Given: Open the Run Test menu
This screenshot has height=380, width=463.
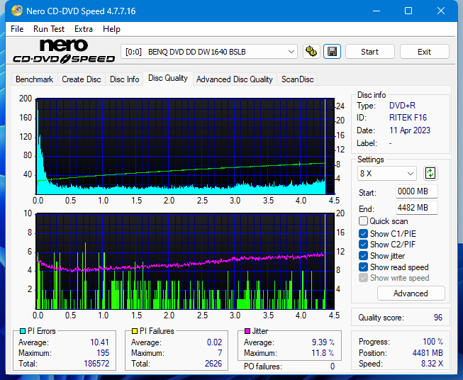Looking at the screenshot, I should click(x=49, y=29).
